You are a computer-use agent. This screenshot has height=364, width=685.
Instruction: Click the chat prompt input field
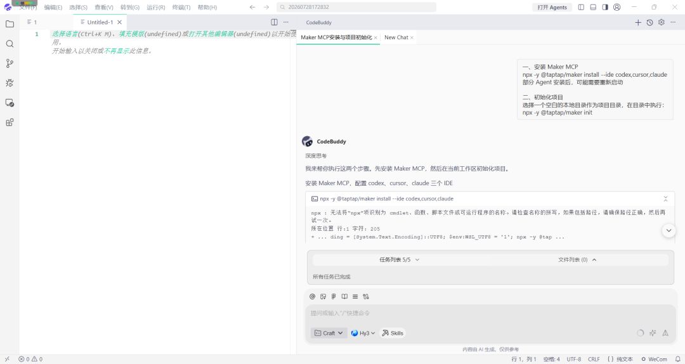click(490, 313)
